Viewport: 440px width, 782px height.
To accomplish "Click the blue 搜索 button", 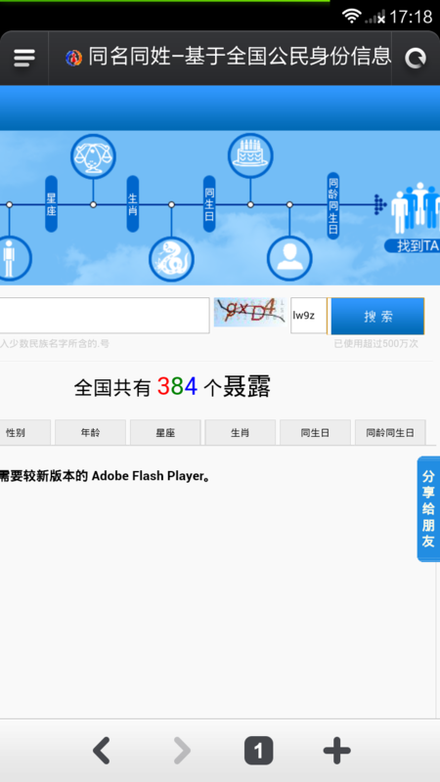I will point(377,316).
